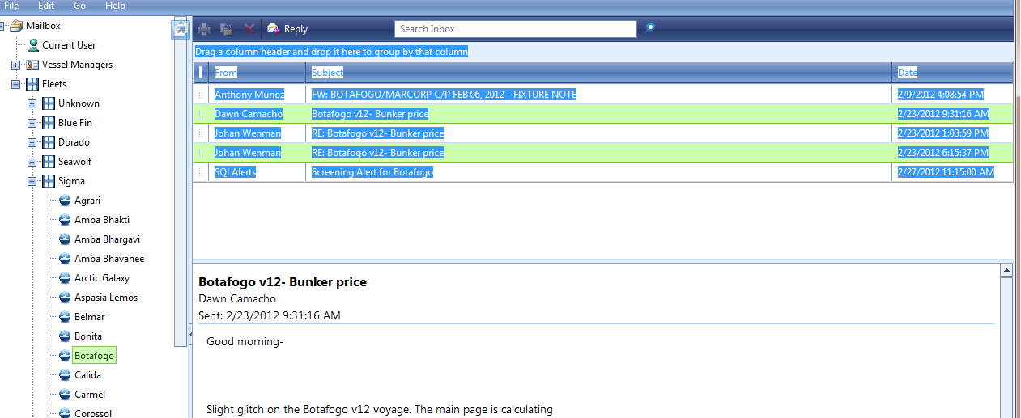Open the Help menu
The width and height of the screenshot is (1021, 418).
(115, 6)
